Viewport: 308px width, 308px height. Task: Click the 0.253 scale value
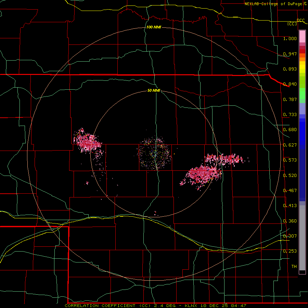pos(290,251)
